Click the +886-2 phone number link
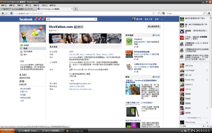This screenshot has height=133, width=212. click(77, 86)
